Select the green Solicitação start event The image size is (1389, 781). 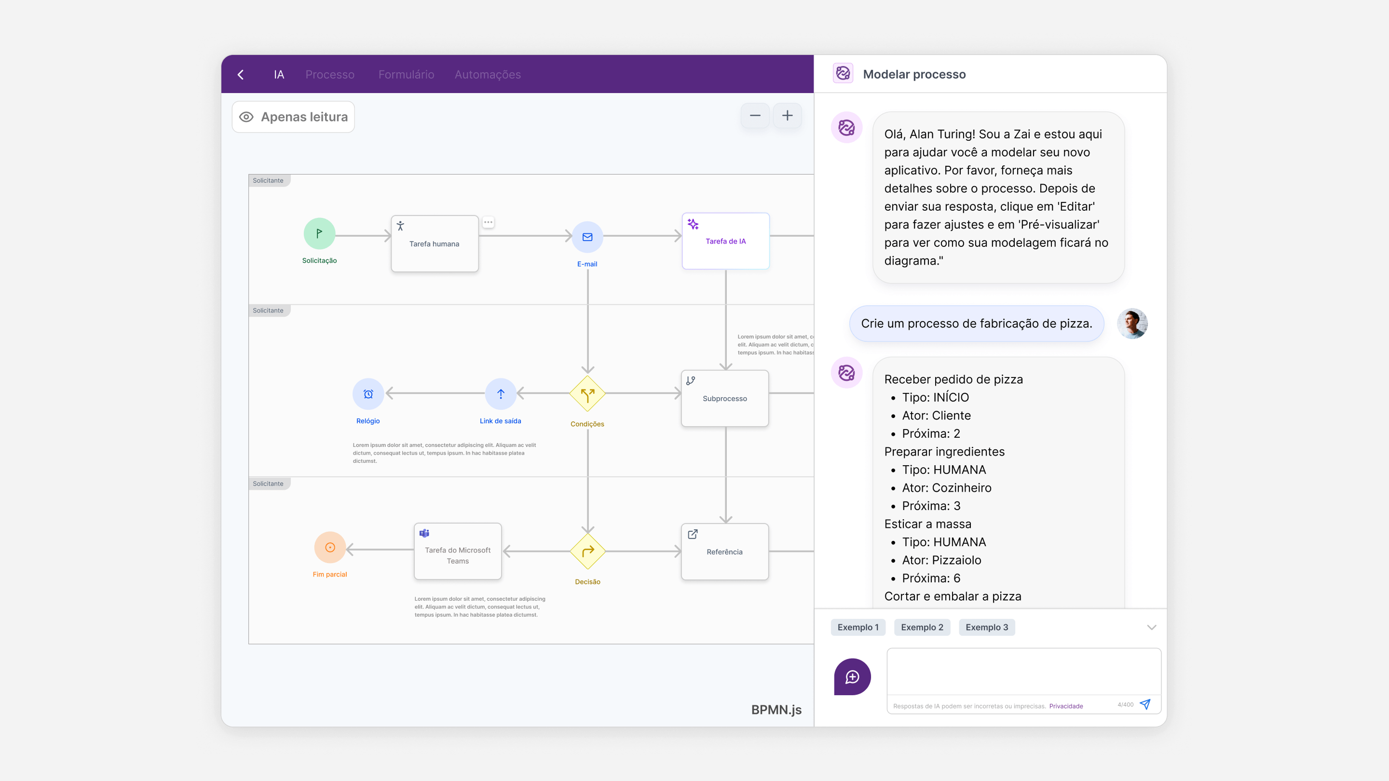[319, 233]
